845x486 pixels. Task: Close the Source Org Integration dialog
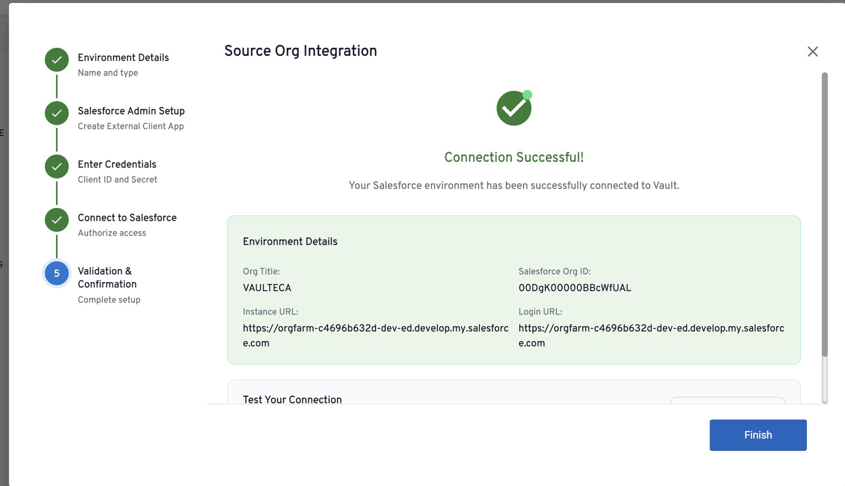pyautogui.click(x=812, y=51)
